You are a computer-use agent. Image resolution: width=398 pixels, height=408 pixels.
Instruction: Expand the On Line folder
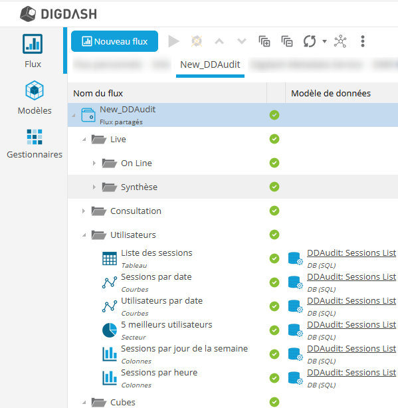tap(94, 163)
